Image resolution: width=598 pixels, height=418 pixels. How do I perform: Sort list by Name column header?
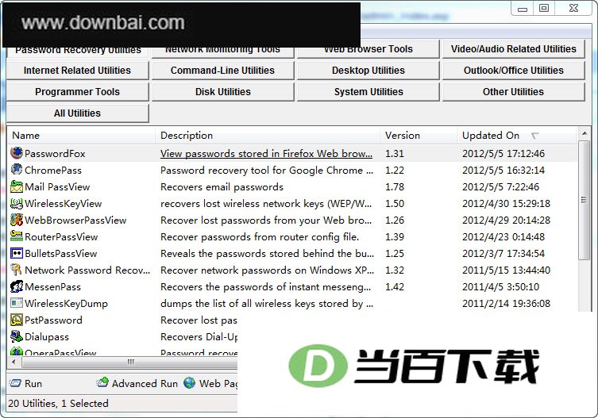pyautogui.click(x=81, y=136)
